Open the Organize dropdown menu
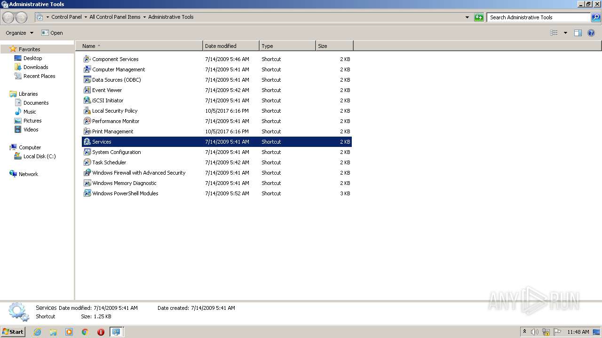The image size is (602, 338). pyautogui.click(x=20, y=33)
